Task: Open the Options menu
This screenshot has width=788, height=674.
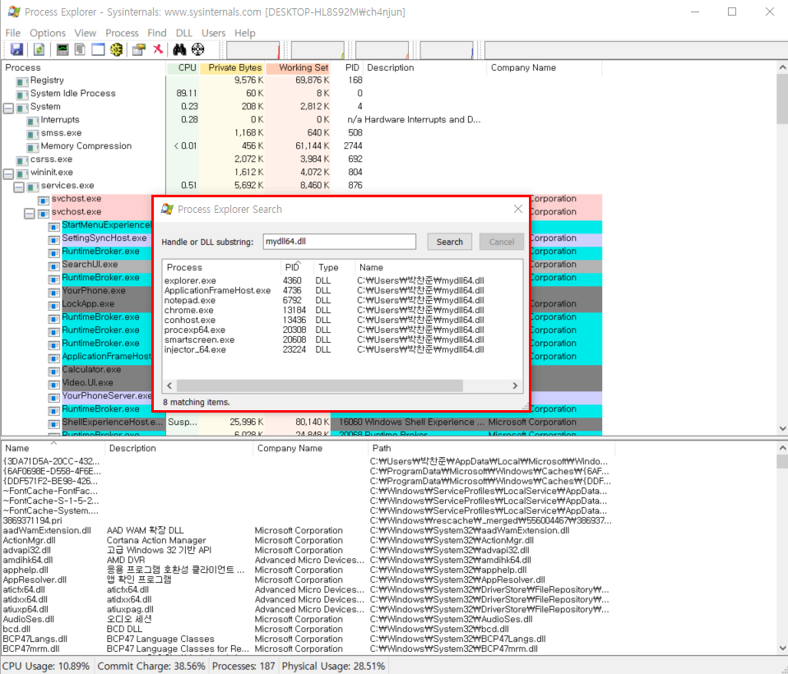Action: (48, 33)
